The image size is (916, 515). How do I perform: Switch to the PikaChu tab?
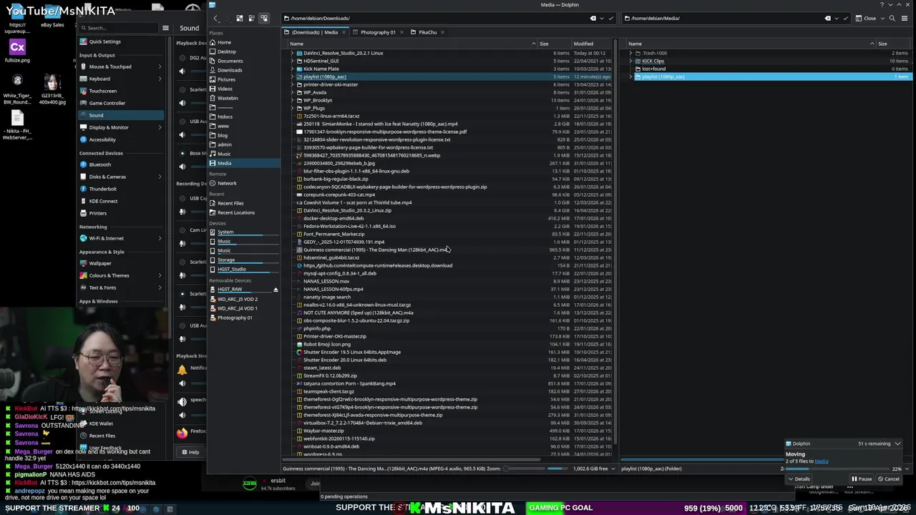[x=428, y=32]
